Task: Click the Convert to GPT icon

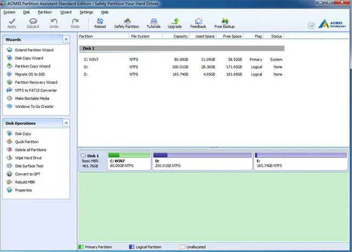Action: pos(9,174)
